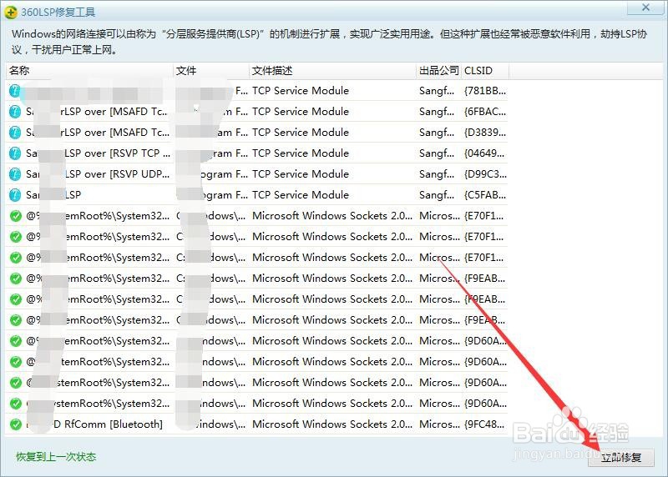Sort by the 文件 column header
This screenshot has height=477, width=668.
point(211,71)
